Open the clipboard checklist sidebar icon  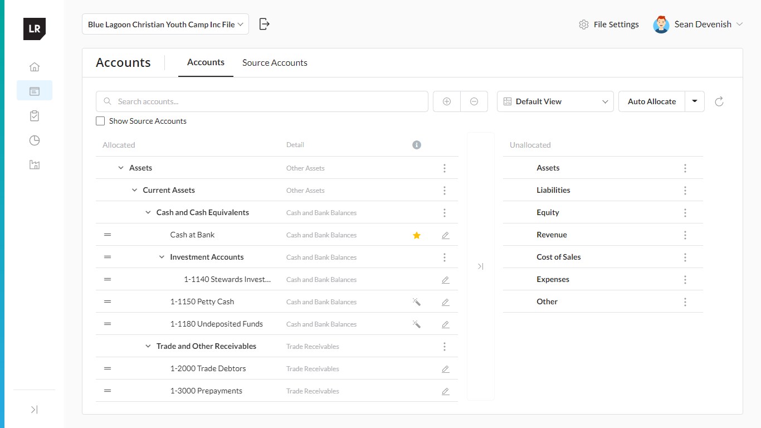(35, 116)
